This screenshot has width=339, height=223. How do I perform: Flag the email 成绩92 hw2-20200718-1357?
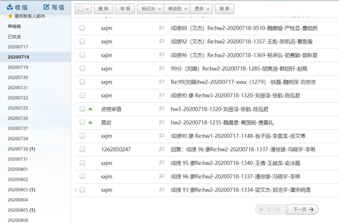click(x=162, y=41)
